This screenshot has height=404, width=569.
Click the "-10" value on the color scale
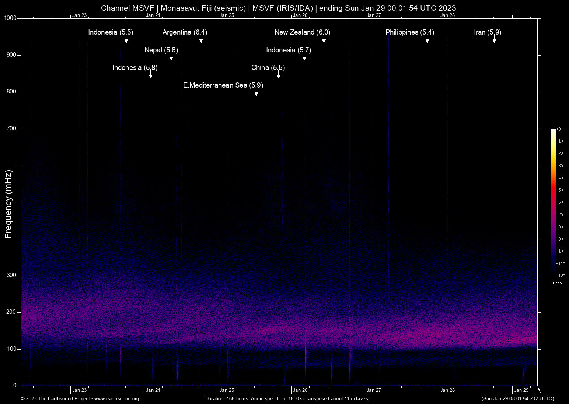click(559, 141)
